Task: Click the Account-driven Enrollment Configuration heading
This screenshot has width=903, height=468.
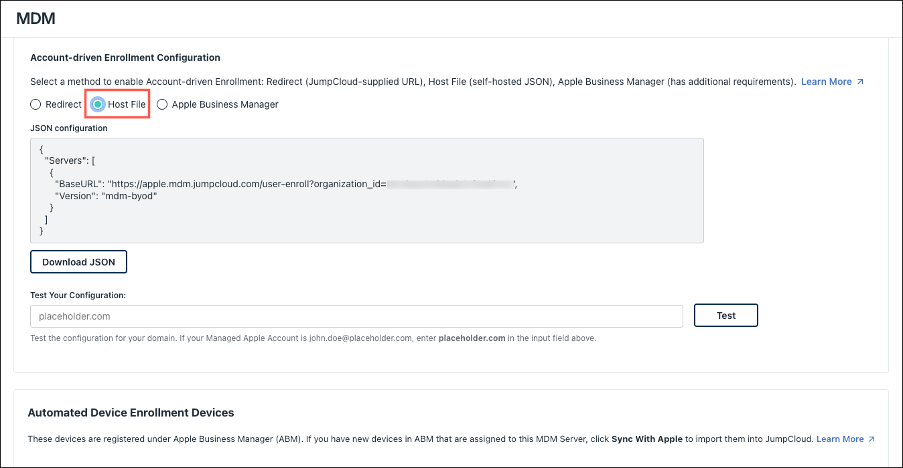Action: click(125, 57)
